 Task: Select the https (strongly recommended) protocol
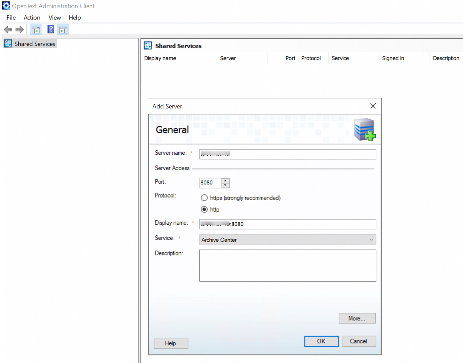[204, 198]
